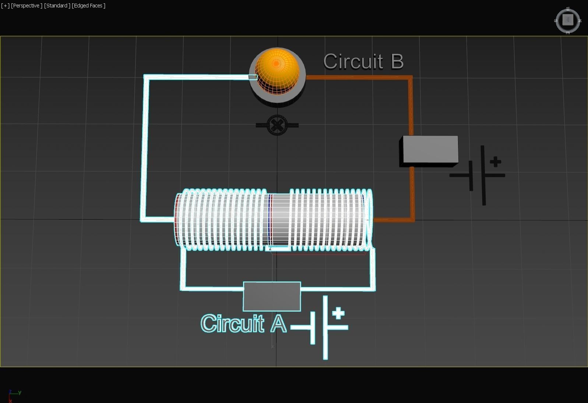The width and height of the screenshot is (588, 403).
Task: Open the [Perspective] point-of-view menu
Action: pyautogui.click(x=27, y=6)
